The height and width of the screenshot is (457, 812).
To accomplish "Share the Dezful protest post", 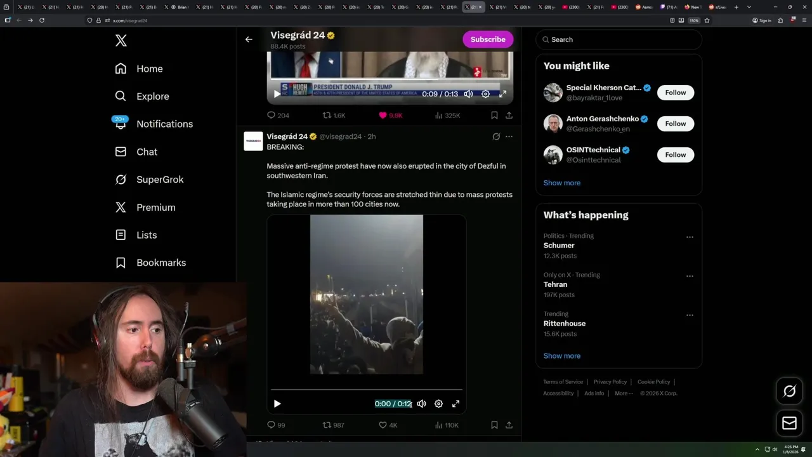I will click(509, 425).
